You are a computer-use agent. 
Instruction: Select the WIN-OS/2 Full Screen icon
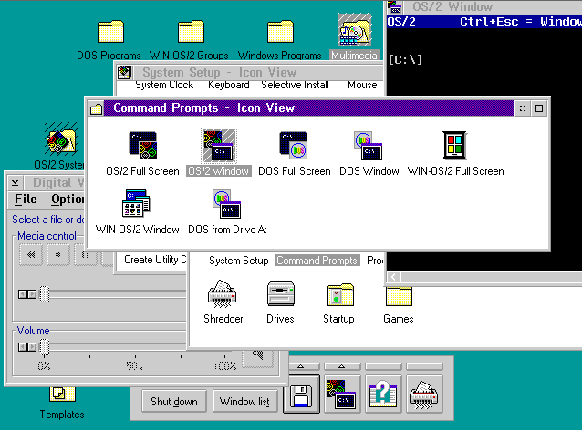coord(454,147)
